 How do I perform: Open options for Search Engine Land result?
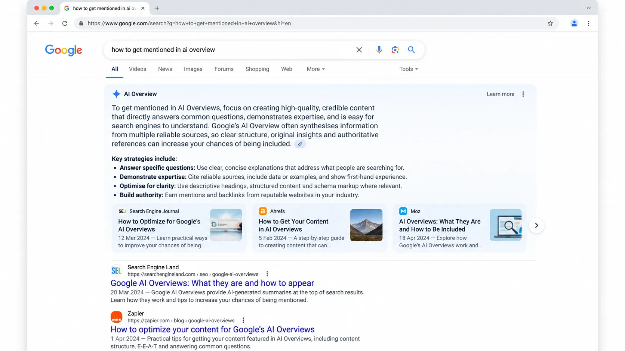267,274
